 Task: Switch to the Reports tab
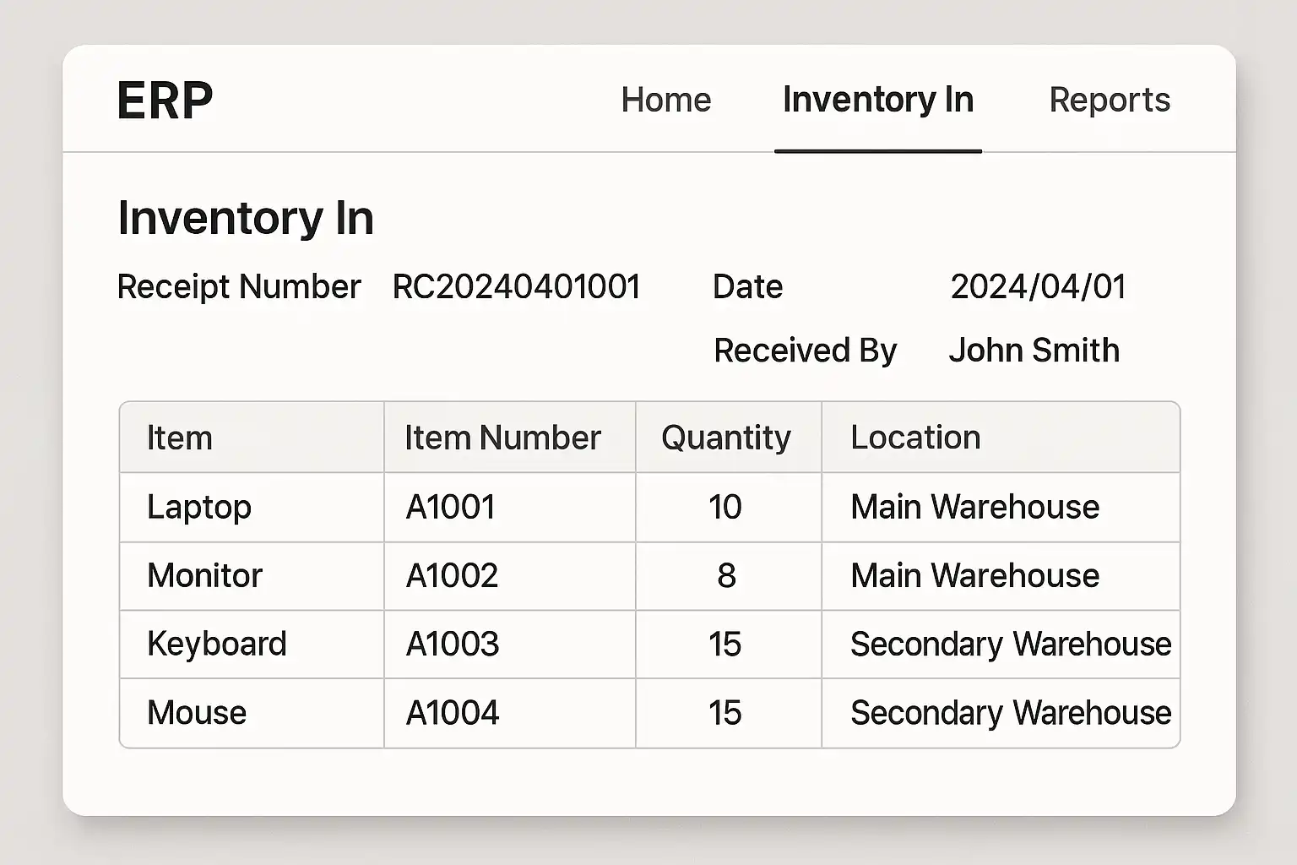coord(1109,101)
